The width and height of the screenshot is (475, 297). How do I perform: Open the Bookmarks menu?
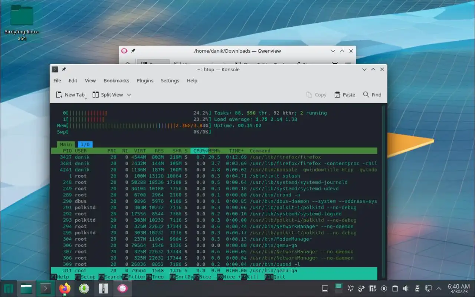click(x=116, y=81)
